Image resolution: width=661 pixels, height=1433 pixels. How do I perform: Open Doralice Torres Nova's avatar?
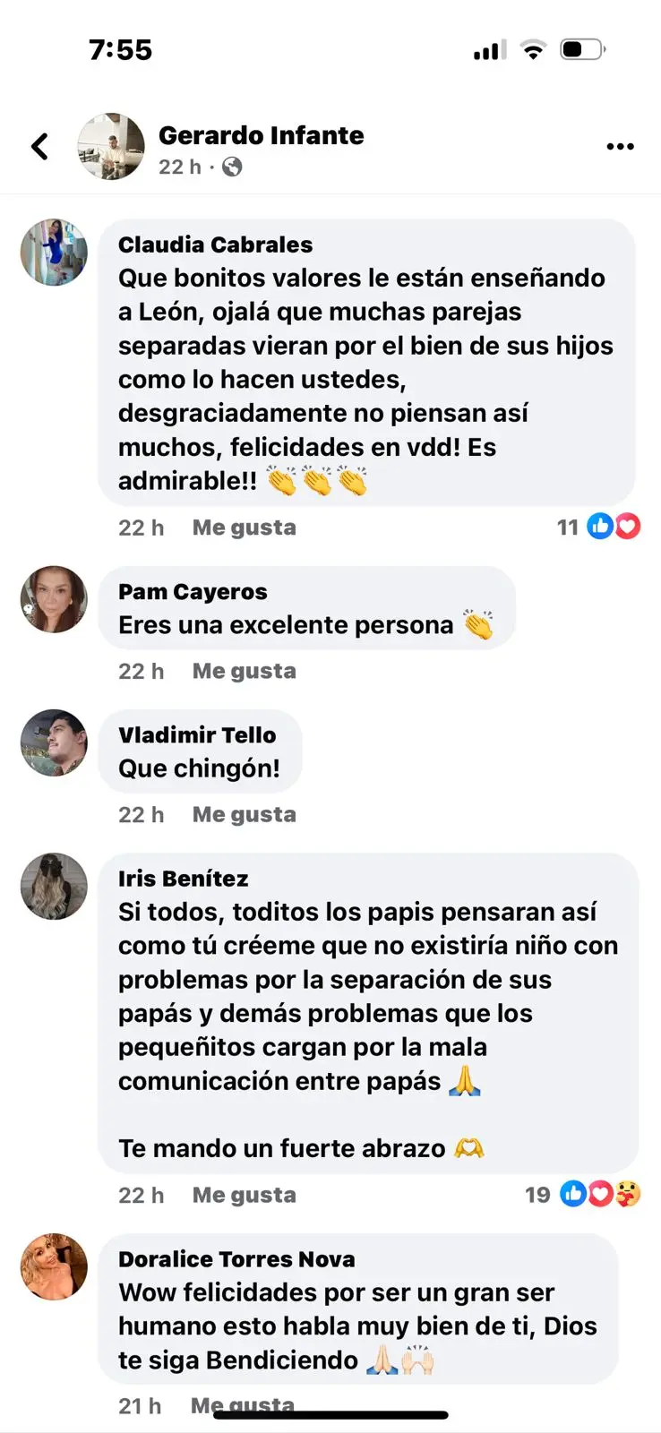click(x=54, y=1266)
